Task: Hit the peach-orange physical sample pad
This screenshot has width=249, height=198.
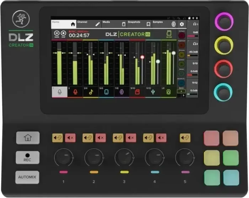Action: pyautogui.click(x=231, y=138)
